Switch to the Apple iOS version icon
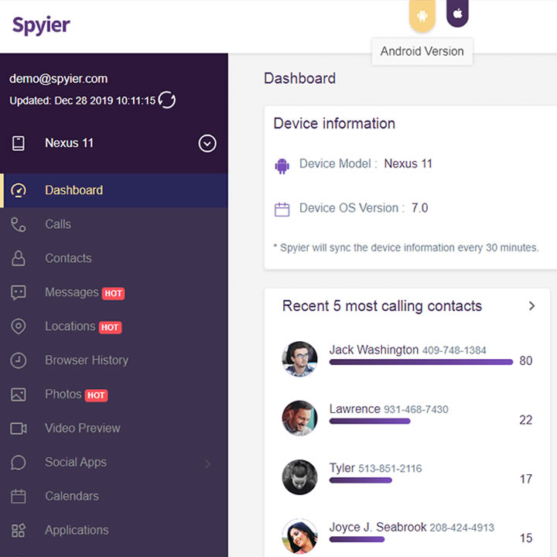 click(457, 13)
